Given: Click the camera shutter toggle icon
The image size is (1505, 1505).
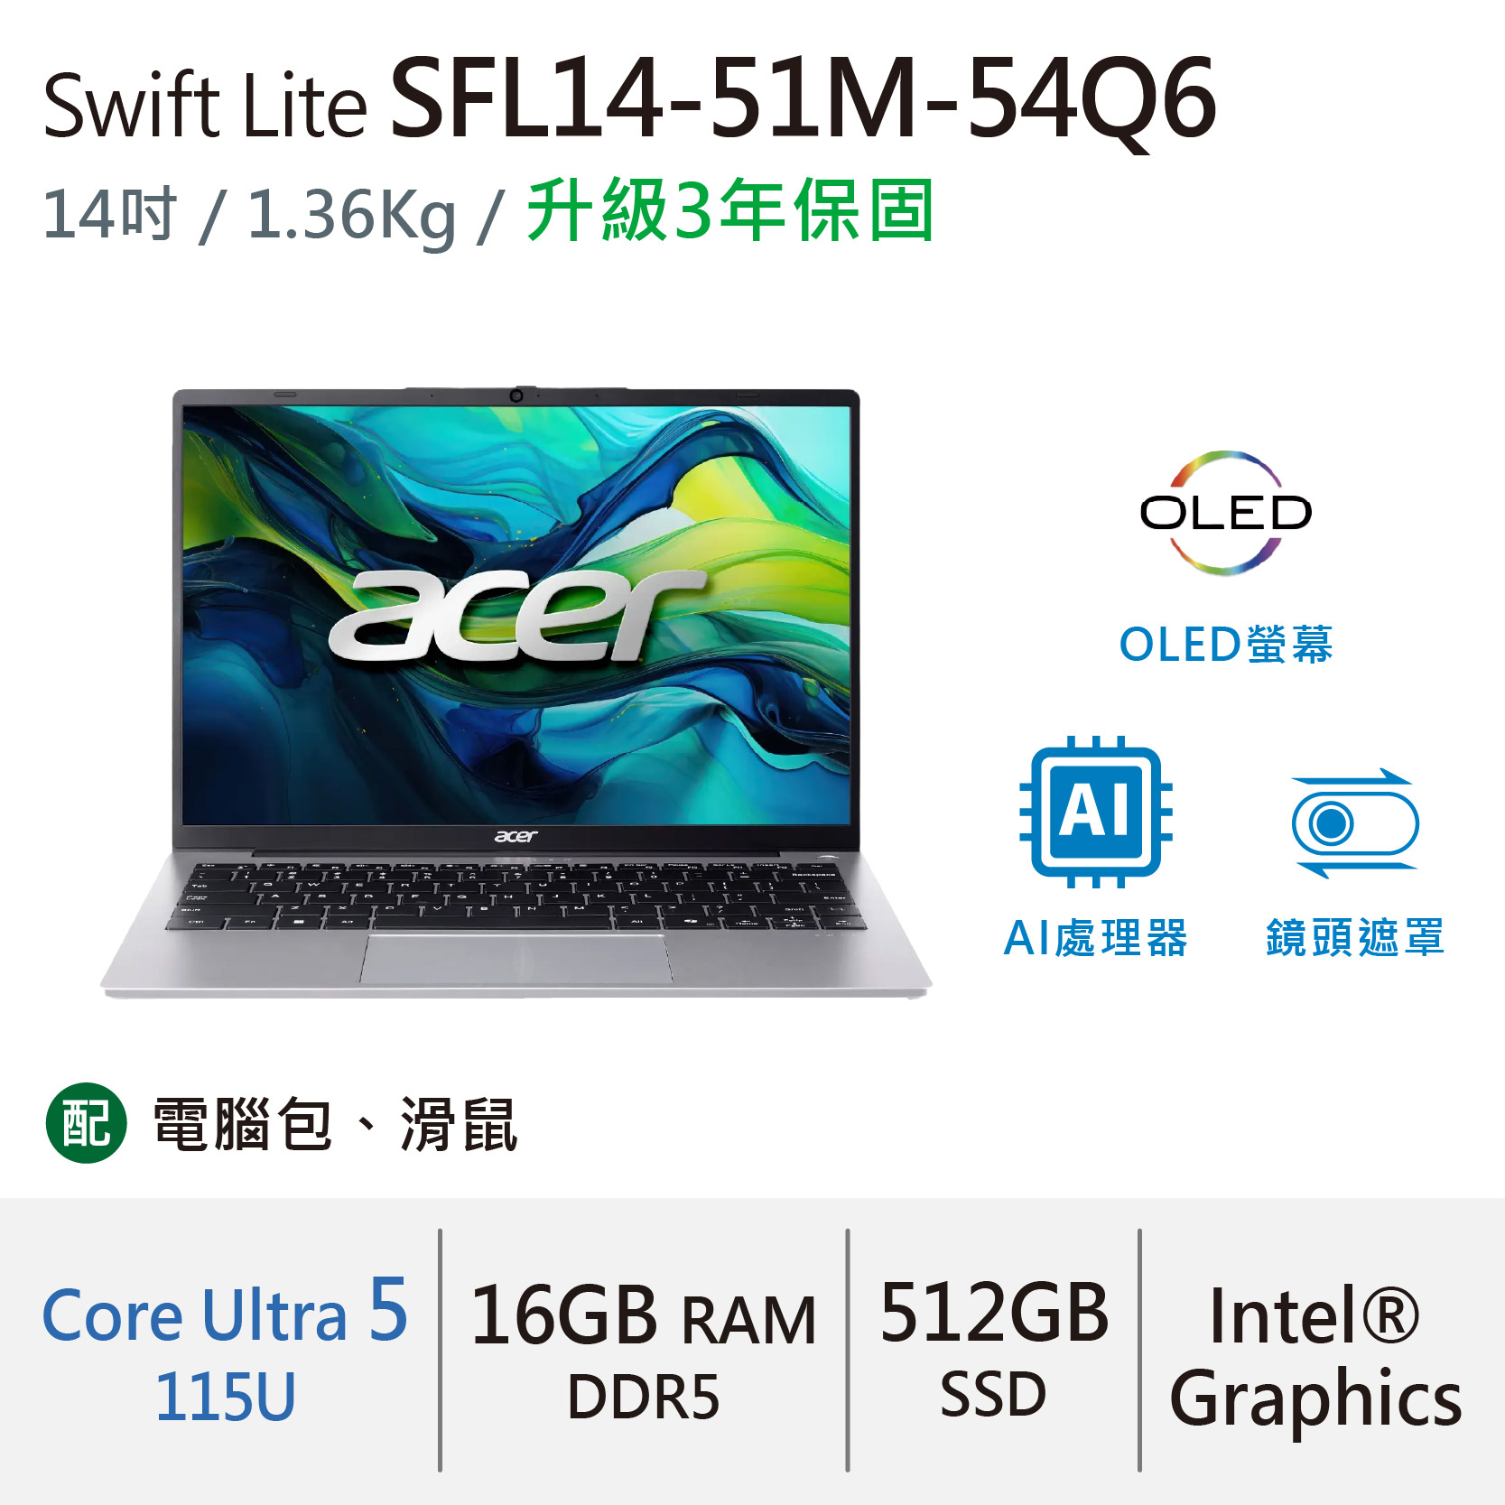Looking at the screenshot, I should click(x=1354, y=823).
